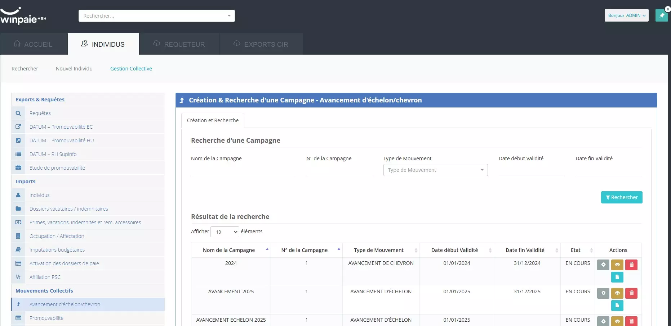671x326 pixels.
Task: Open the EXPORTS CIR tab
Action: click(x=261, y=44)
